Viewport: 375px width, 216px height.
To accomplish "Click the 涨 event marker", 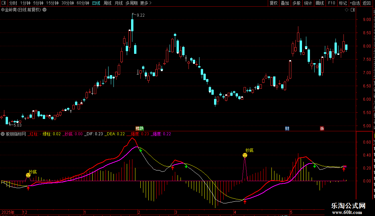I will [x=322, y=129].
